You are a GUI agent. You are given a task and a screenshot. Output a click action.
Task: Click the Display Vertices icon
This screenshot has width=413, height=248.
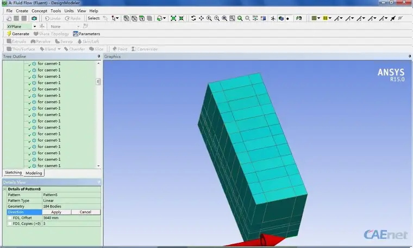tap(401, 18)
